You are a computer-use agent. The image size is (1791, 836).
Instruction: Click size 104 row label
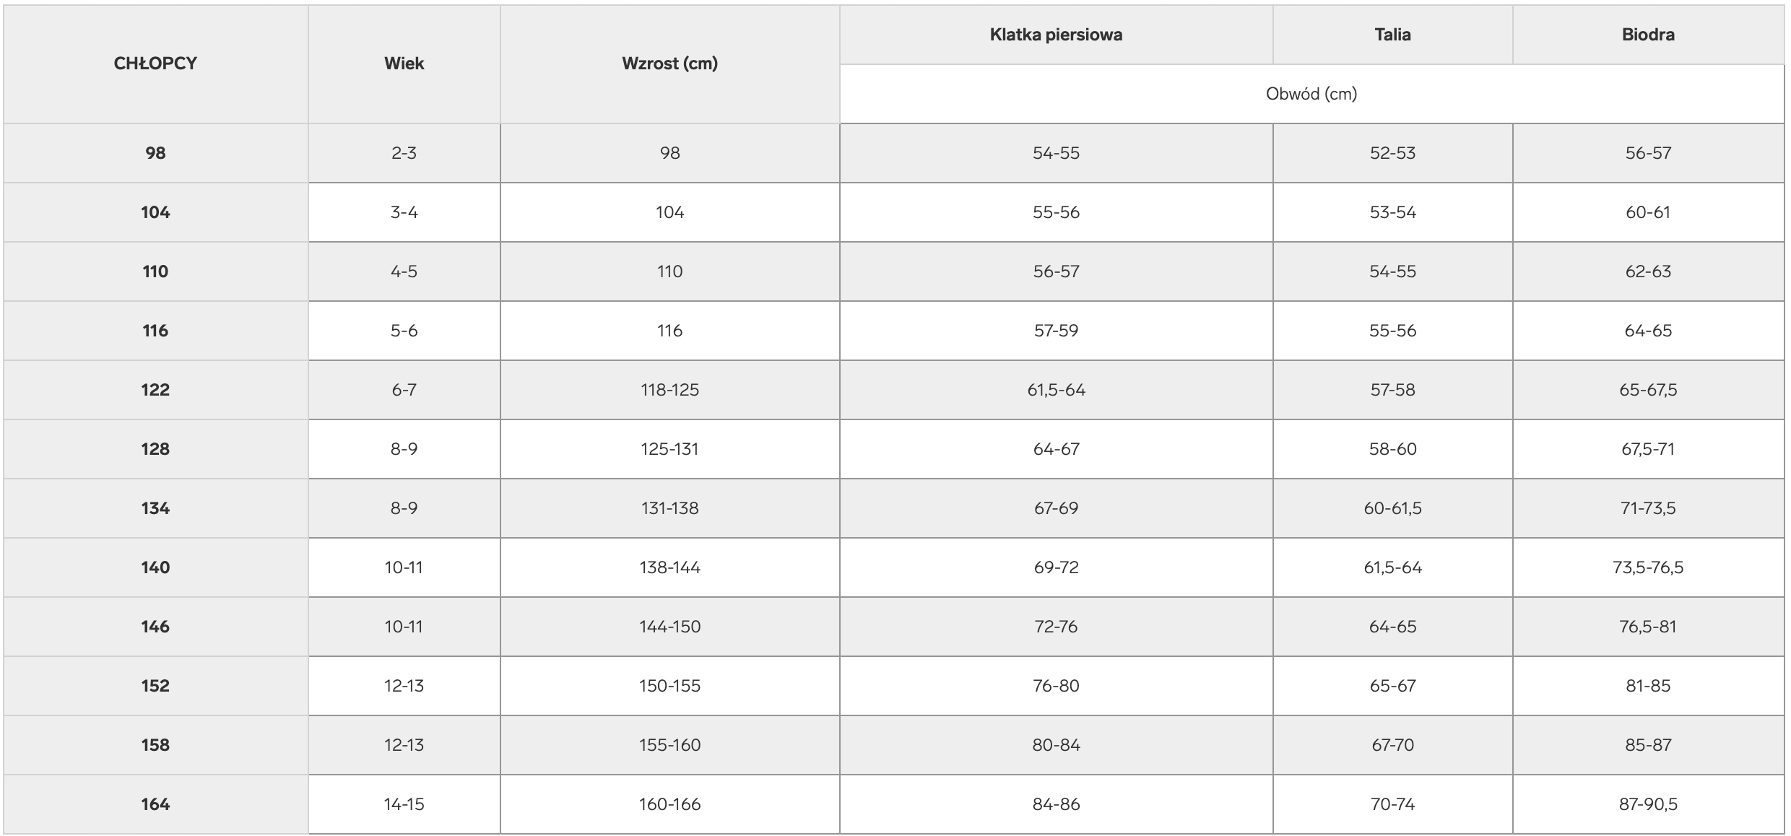(155, 212)
